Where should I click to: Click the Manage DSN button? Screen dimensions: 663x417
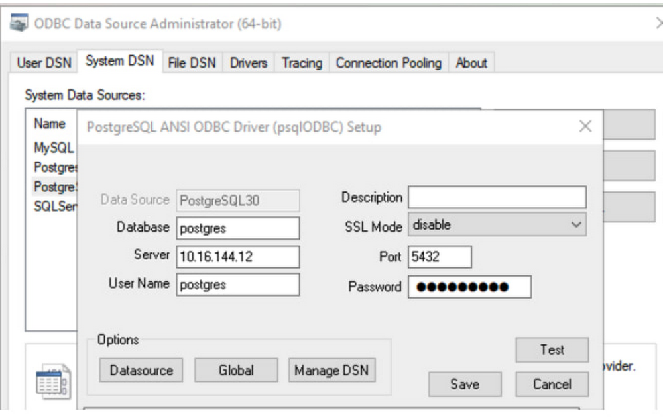pyautogui.click(x=331, y=371)
